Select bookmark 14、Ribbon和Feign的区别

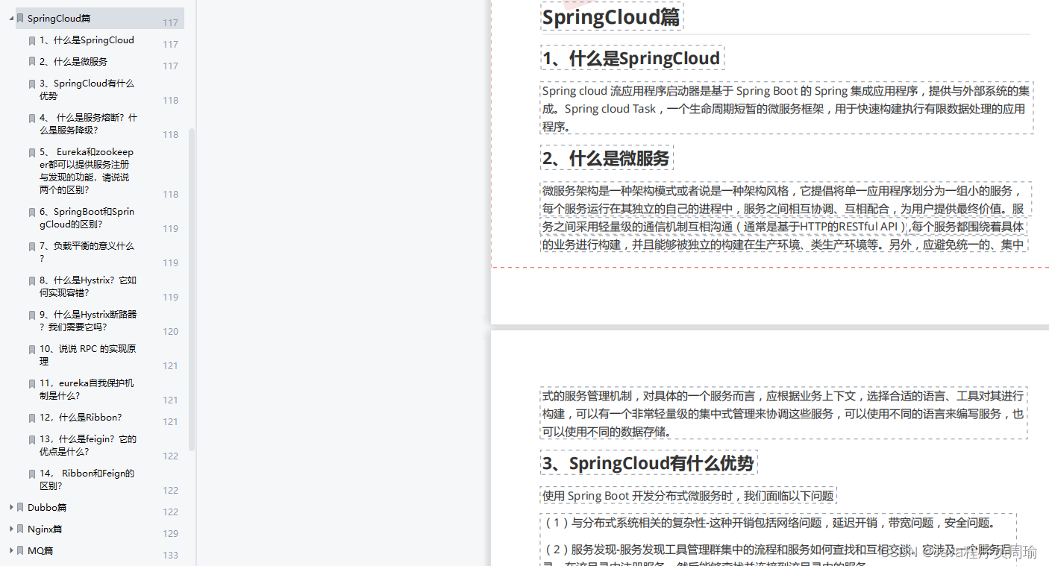click(x=87, y=479)
